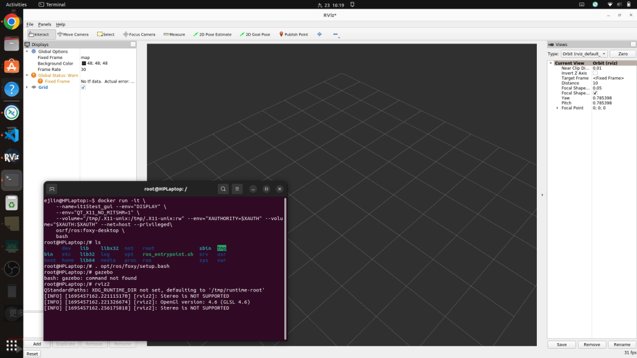
Task: Open Ubuntu Software from the dock
Action: (x=11, y=66)
